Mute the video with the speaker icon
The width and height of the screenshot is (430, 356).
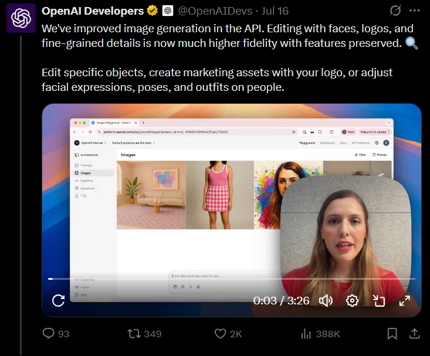[x=326, y=301]
